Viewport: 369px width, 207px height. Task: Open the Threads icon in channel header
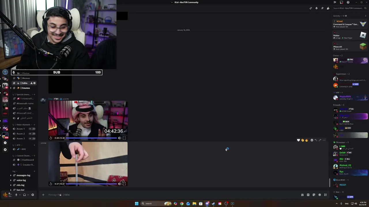pyautogui.click(x=310, y=8)
